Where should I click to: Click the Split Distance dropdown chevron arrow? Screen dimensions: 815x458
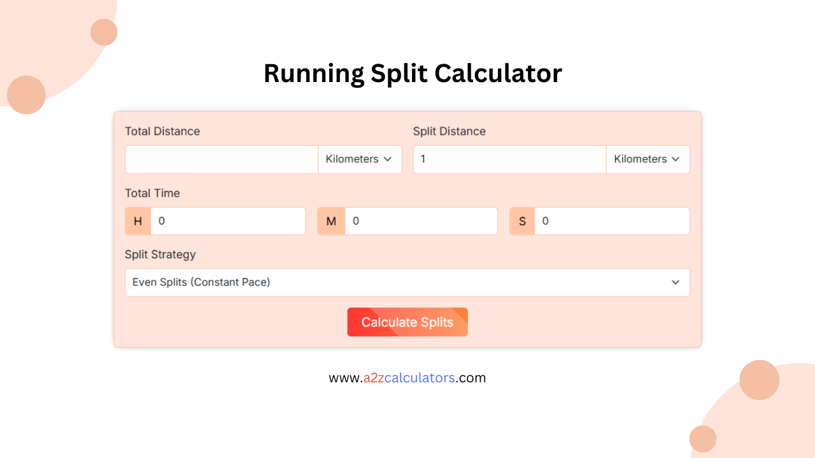(676, 159)
